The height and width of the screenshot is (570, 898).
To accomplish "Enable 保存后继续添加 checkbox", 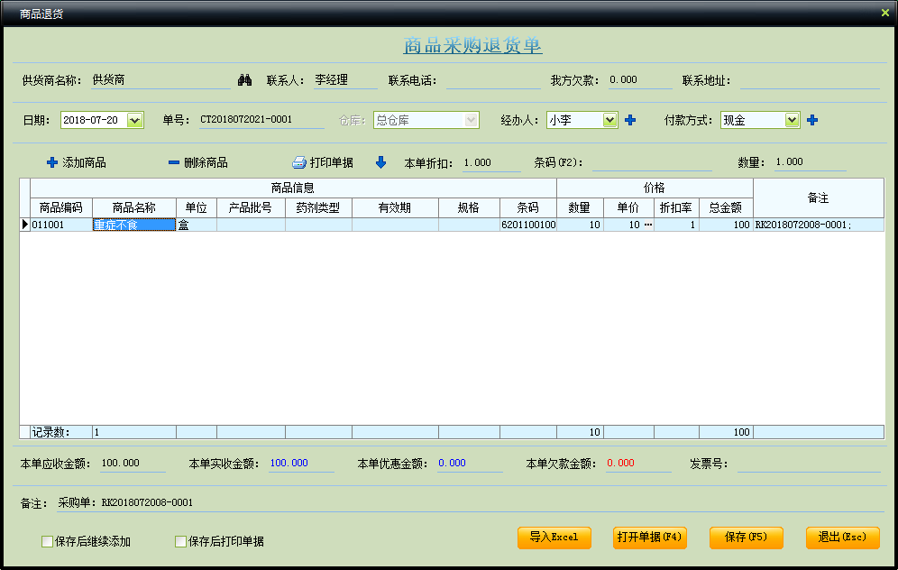I will pyautogui.click(x=48, y=541).
